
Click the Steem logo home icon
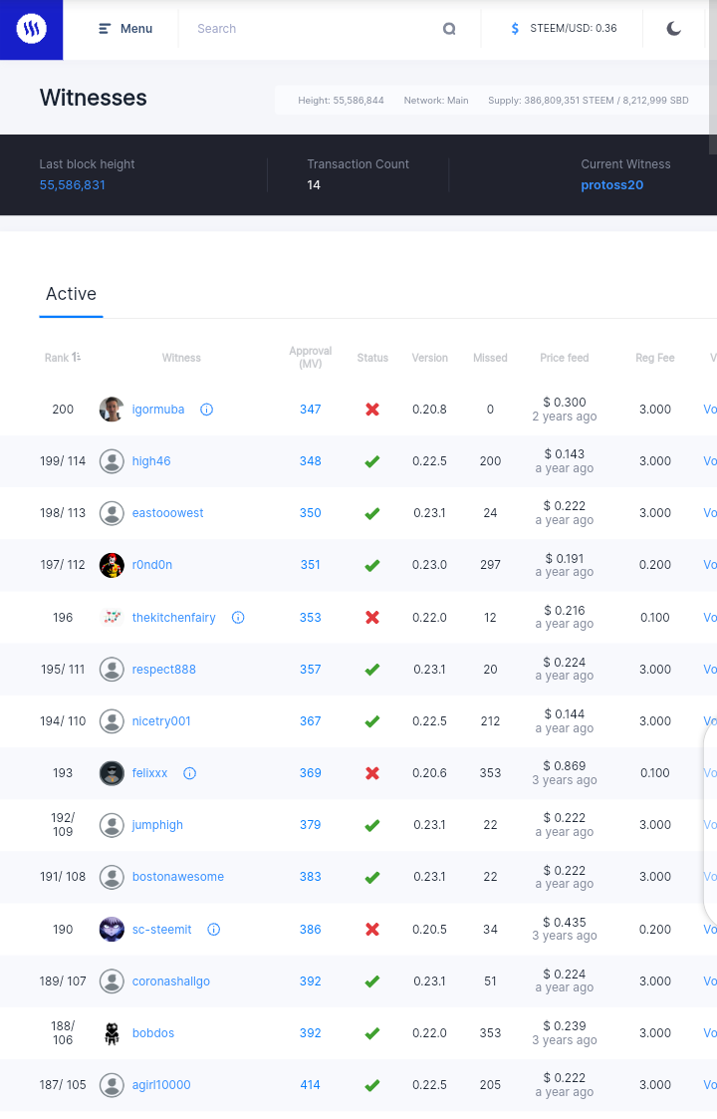tap(32, 29)
